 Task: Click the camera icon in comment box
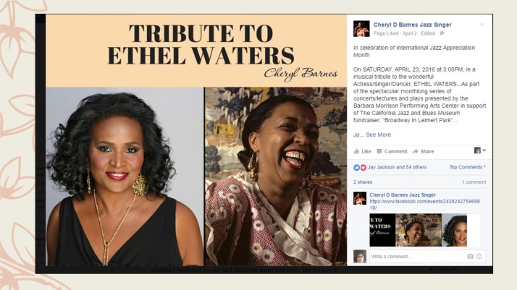[470, 257]
